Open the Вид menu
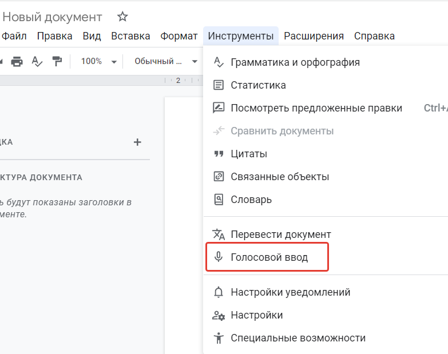Image resolution: width=448 pixels, height=354 pixels. coord(92,36)
